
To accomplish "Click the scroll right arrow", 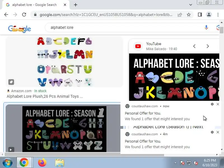I will click(x=217, y=155).
